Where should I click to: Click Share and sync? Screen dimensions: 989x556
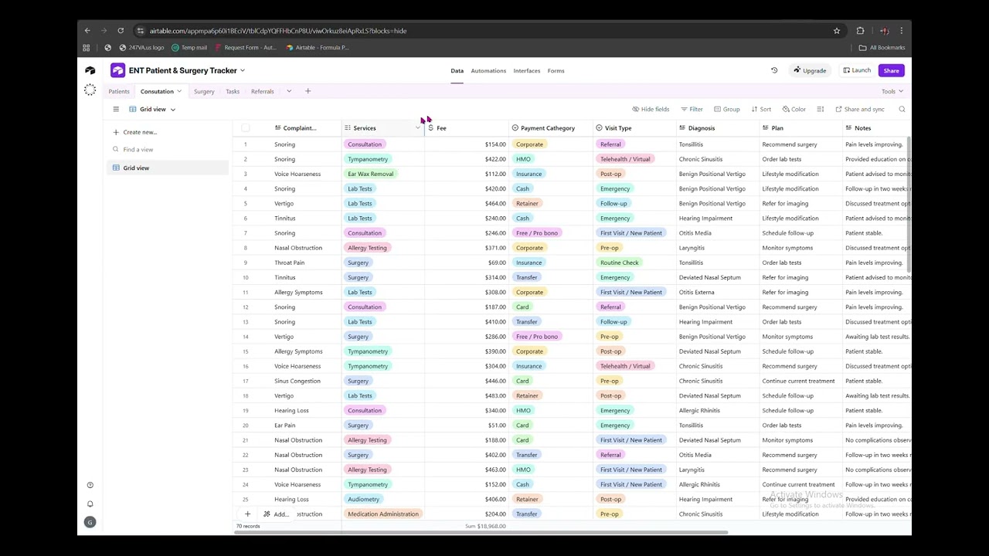click(859, 109)
